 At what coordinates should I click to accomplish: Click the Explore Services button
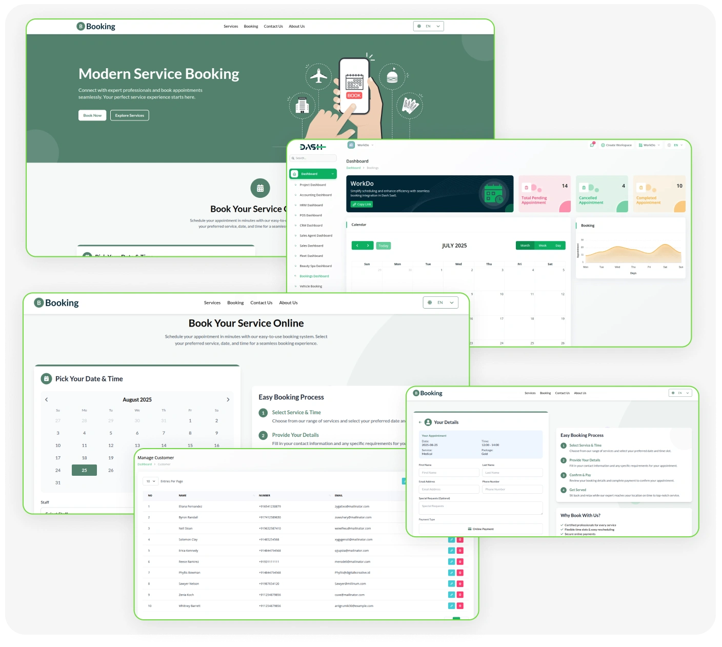coord(129,115)
